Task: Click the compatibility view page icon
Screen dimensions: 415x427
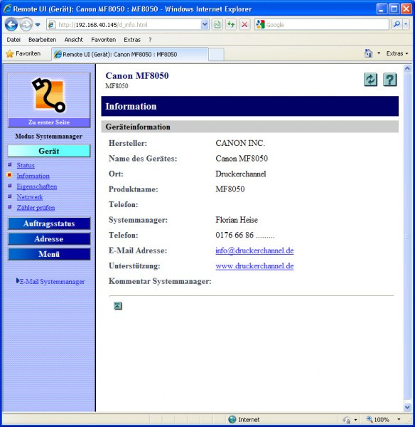Action: 217,25
